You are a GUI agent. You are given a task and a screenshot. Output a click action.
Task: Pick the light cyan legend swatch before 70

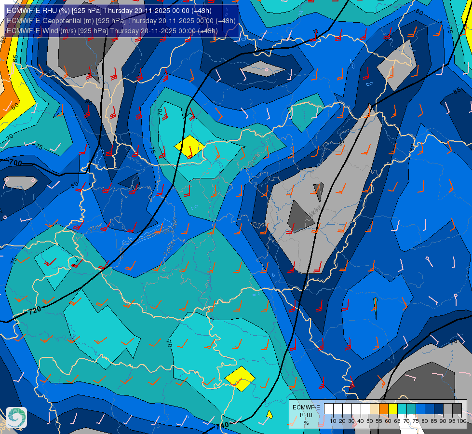(402, 408)
